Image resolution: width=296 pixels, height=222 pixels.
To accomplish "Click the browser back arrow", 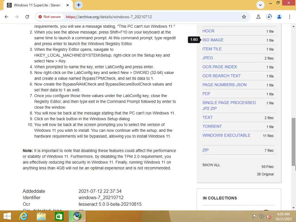I will [6, 17].
